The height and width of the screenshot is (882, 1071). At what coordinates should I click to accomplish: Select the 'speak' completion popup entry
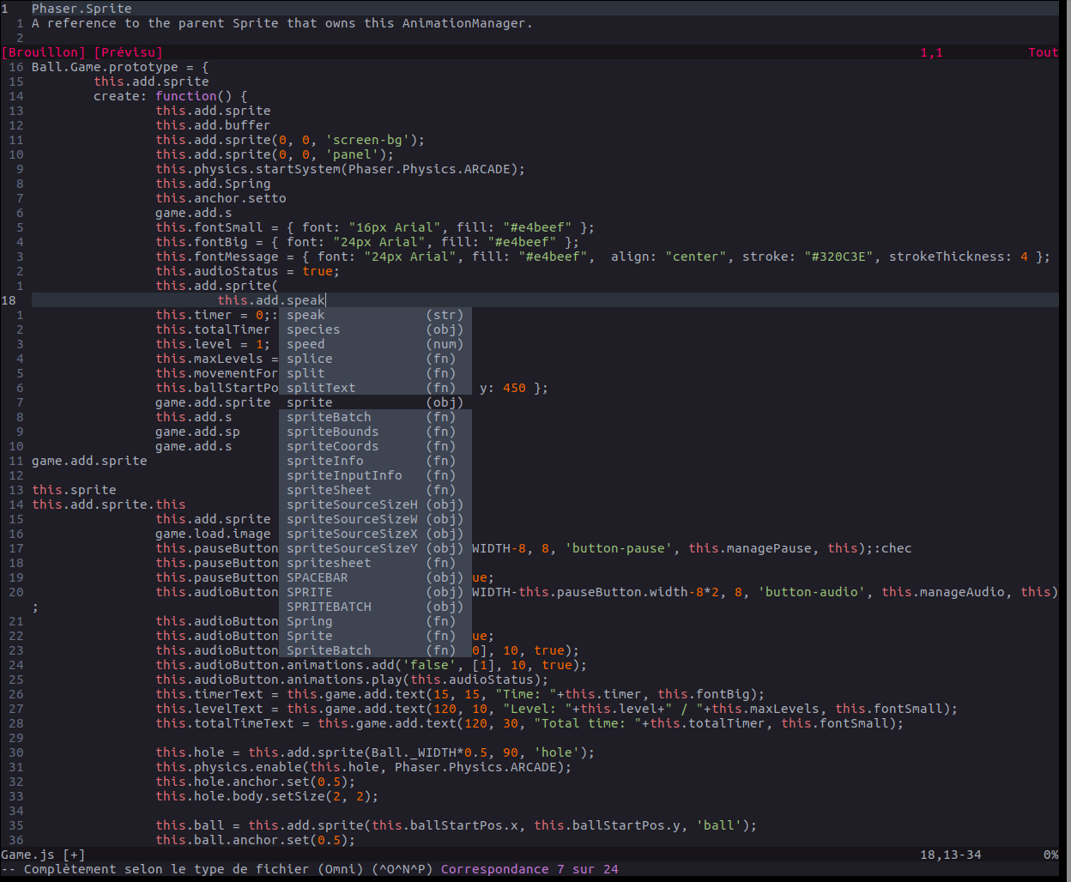(x=375, y=315)
